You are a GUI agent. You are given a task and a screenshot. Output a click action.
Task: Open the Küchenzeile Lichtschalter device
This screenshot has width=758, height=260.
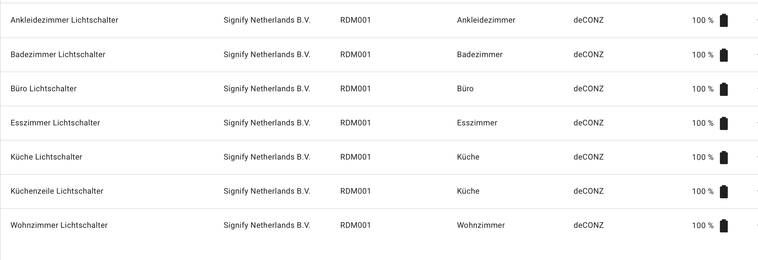(57, 191)
